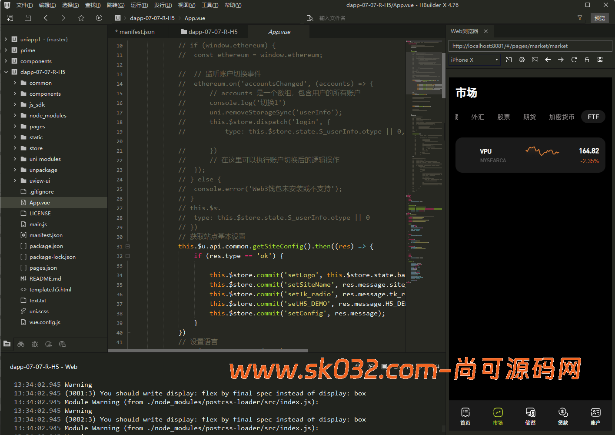Toggle the browser lock icon

point(587,60)
